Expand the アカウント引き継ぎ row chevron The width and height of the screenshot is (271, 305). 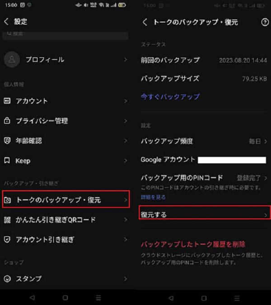pos(126,240)
